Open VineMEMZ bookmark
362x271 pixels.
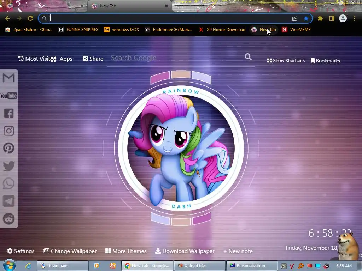[x=297, y=30]
